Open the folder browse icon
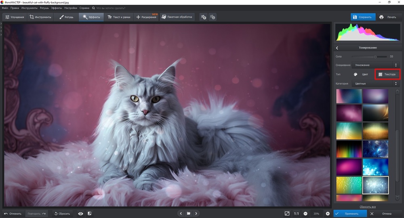 (188, 214)
